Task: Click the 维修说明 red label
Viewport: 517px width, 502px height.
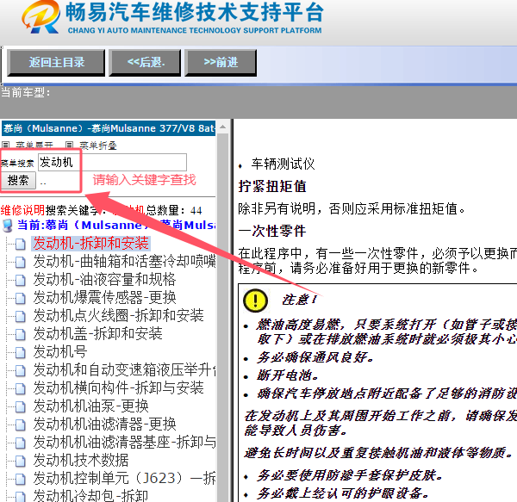Action: point(22,210)
